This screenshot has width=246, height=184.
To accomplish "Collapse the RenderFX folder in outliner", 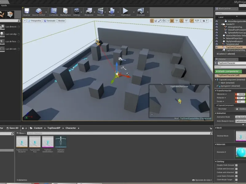I will click(222, 24).
